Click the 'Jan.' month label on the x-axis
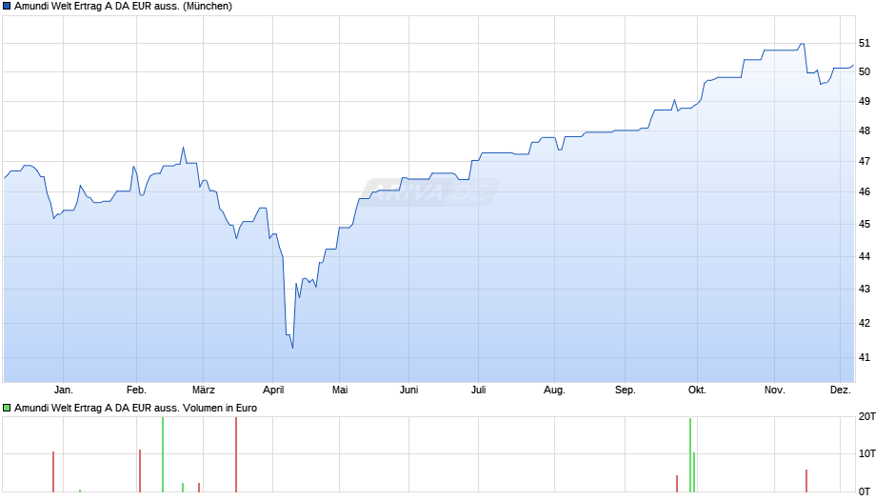The width and height of the screenshot is (895, 501). (x=64, y=390)
